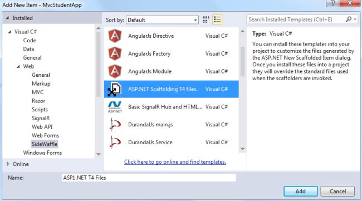Click the AngularJs Directive template icon
This screenshot has width=362, height=201.
coord(115,36)
